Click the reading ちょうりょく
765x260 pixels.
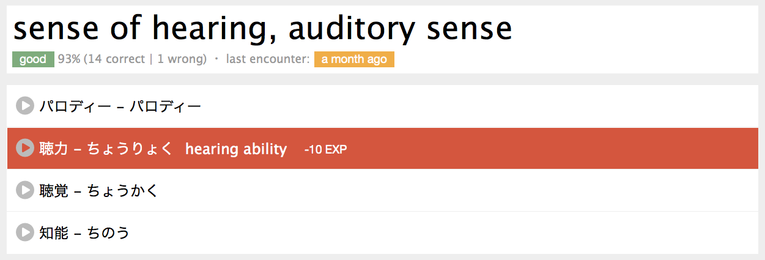[x=130, y=149]
